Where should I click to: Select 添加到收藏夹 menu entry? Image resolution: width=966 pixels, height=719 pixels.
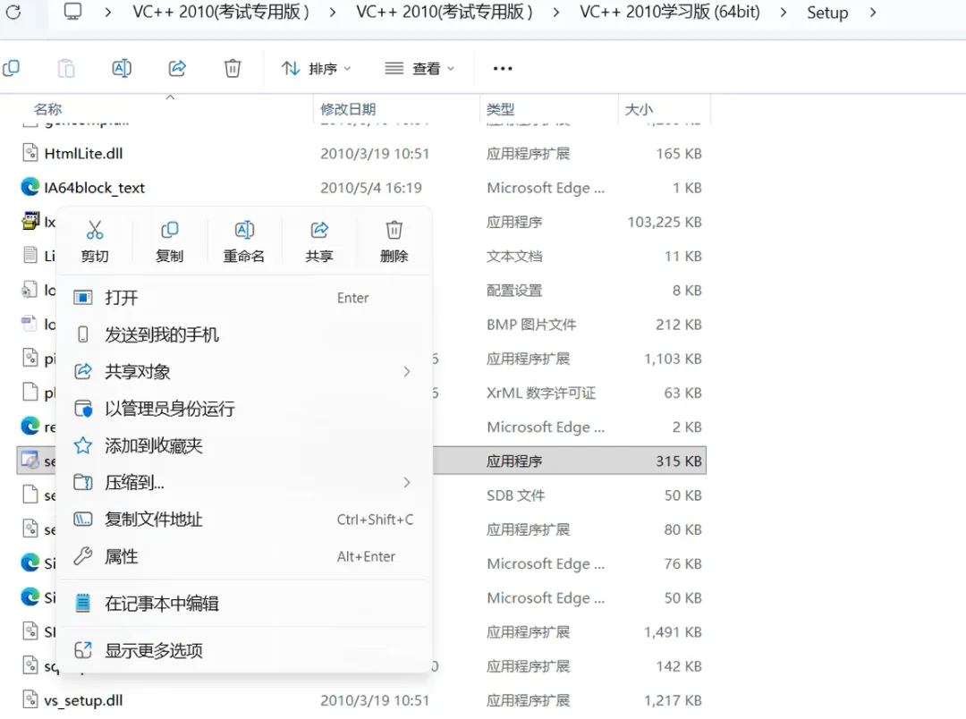pos(244,445)
